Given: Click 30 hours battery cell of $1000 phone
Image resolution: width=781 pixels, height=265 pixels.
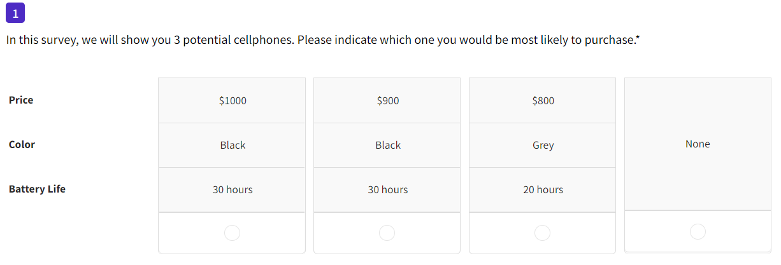Looking at the screenshot, I should click(x=232, y=189).
